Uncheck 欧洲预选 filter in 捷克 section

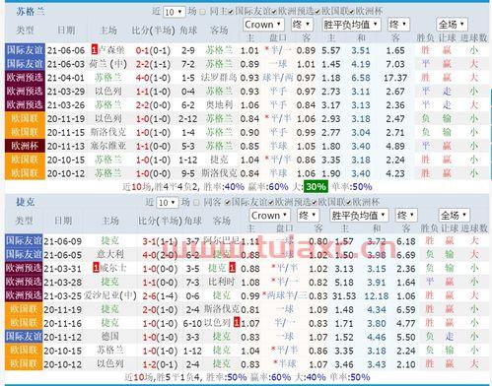pos(271,203)
